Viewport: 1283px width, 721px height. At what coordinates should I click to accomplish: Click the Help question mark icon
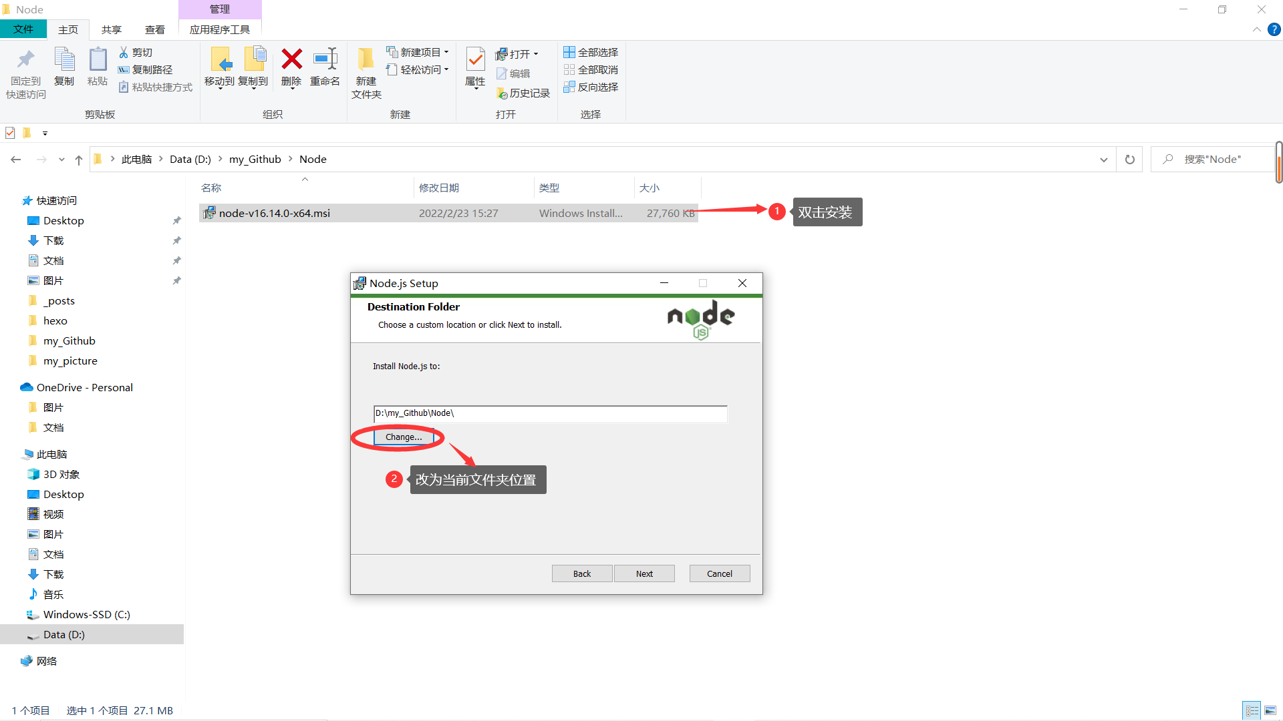(x=1274, y=29)
